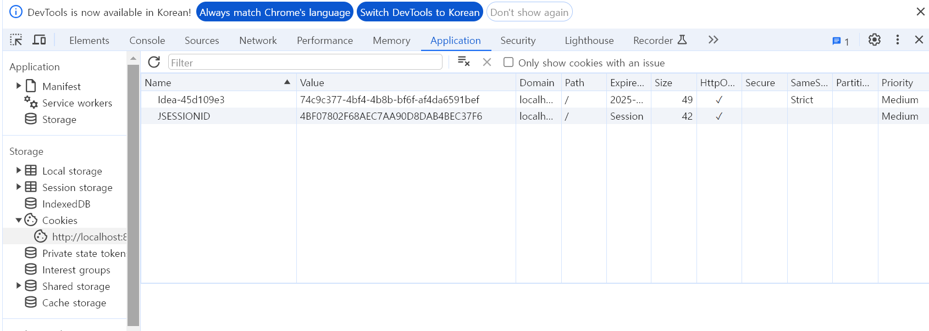Click the Cookies cookie icon

coord(31,220)
